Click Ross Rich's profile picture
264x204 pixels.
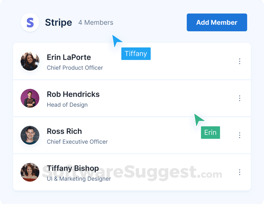coord(30,135)
